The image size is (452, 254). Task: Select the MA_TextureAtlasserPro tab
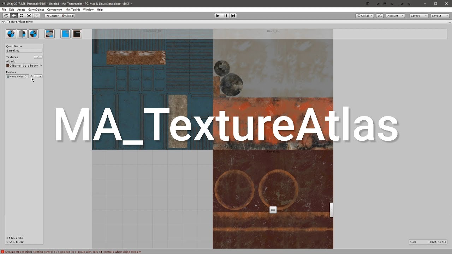(x=17, y=22)
